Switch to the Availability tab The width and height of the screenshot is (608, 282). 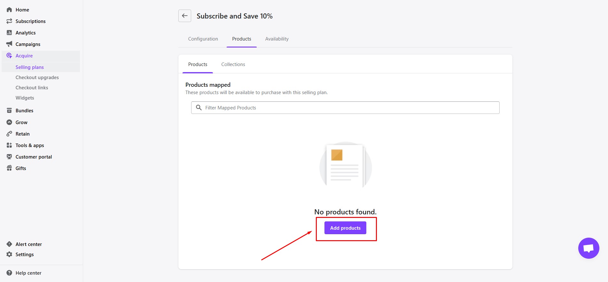point(277,39)
